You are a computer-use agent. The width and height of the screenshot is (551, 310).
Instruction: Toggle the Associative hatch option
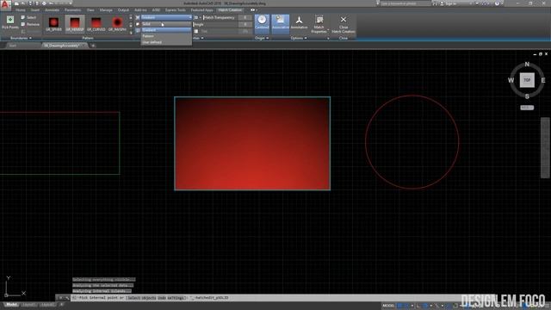[280, 24]
